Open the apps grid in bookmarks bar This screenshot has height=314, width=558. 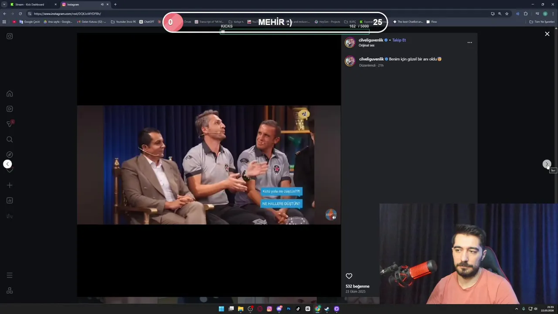point(4,22)
